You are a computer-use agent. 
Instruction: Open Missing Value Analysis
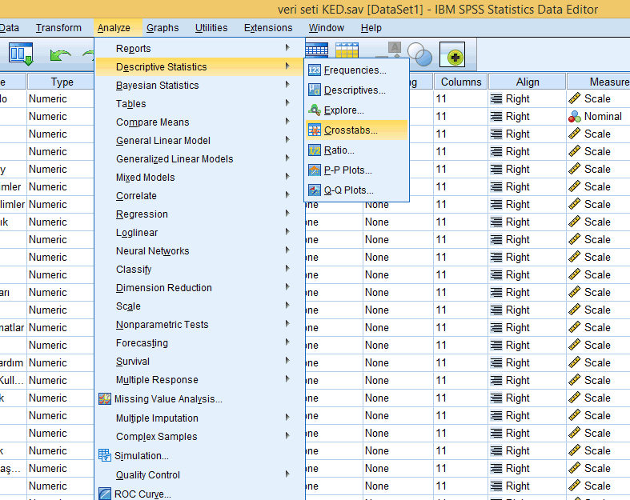pos(168,399)
